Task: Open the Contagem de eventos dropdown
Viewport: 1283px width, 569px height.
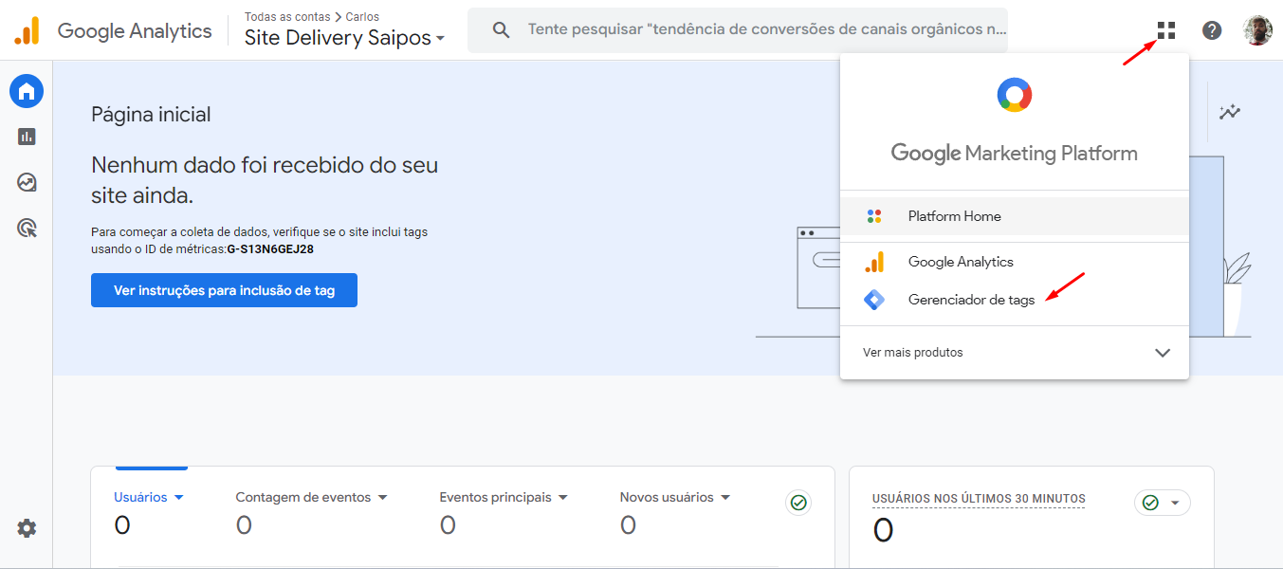Action: (312, 497)
